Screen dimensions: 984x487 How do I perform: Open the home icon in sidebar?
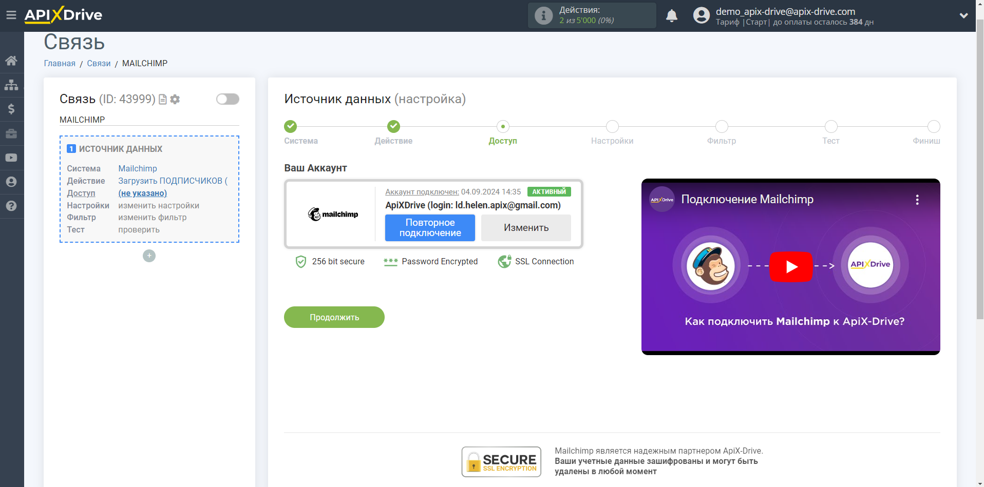pyautogui.click(x=11, y=61)
